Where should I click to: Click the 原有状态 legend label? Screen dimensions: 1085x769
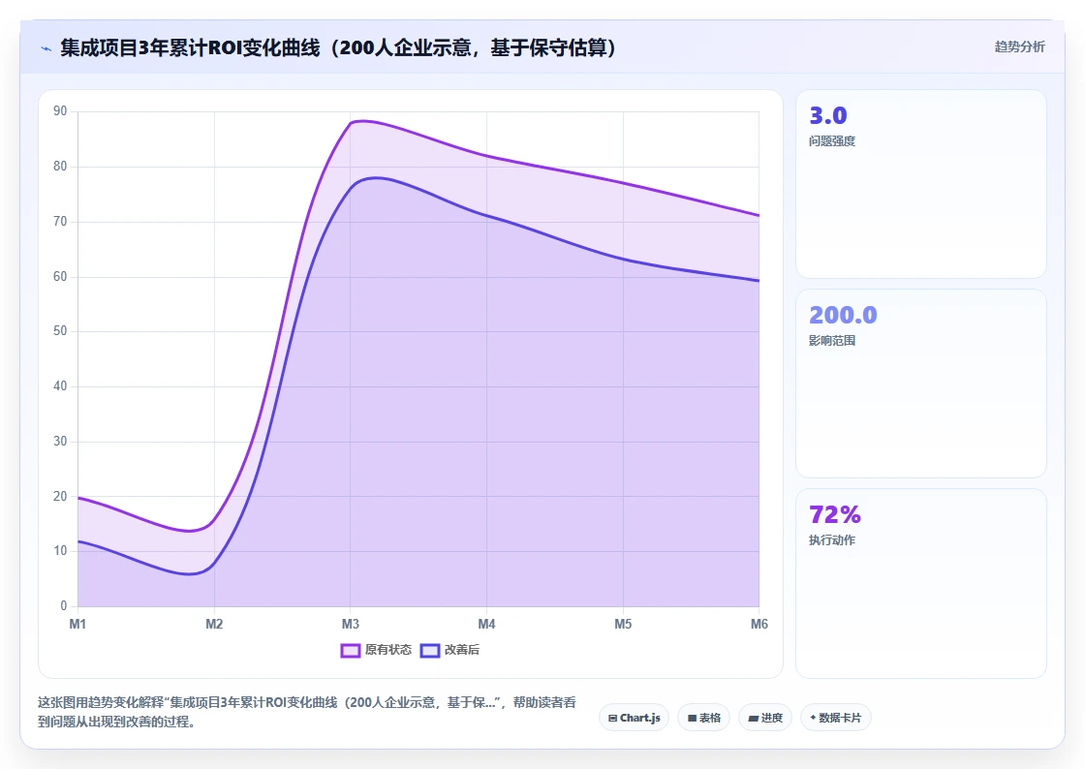[x=388, y=650]
